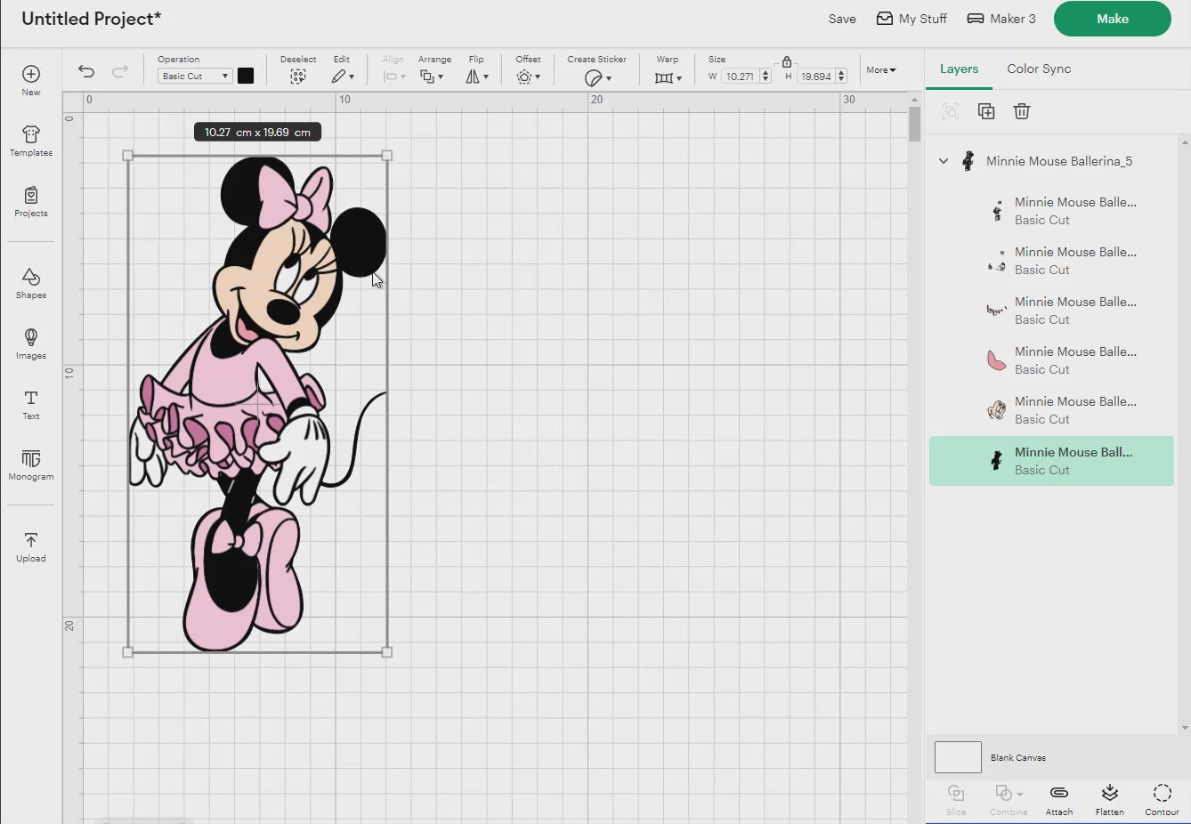Click the Untitled Project title
Screen dimensions: 1191x824
pos(91,19)
